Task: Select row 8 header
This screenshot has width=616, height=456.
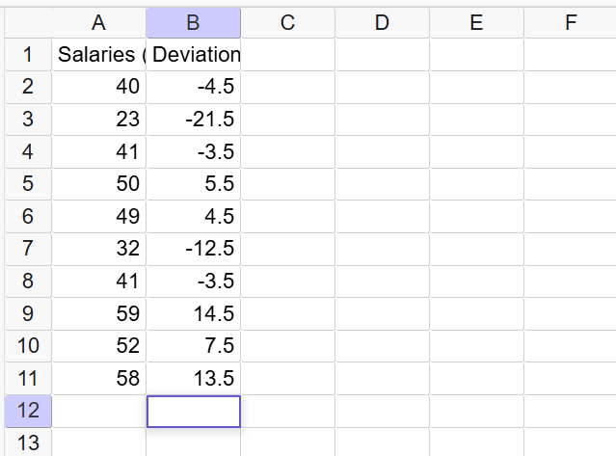Action: coord(28,282)
